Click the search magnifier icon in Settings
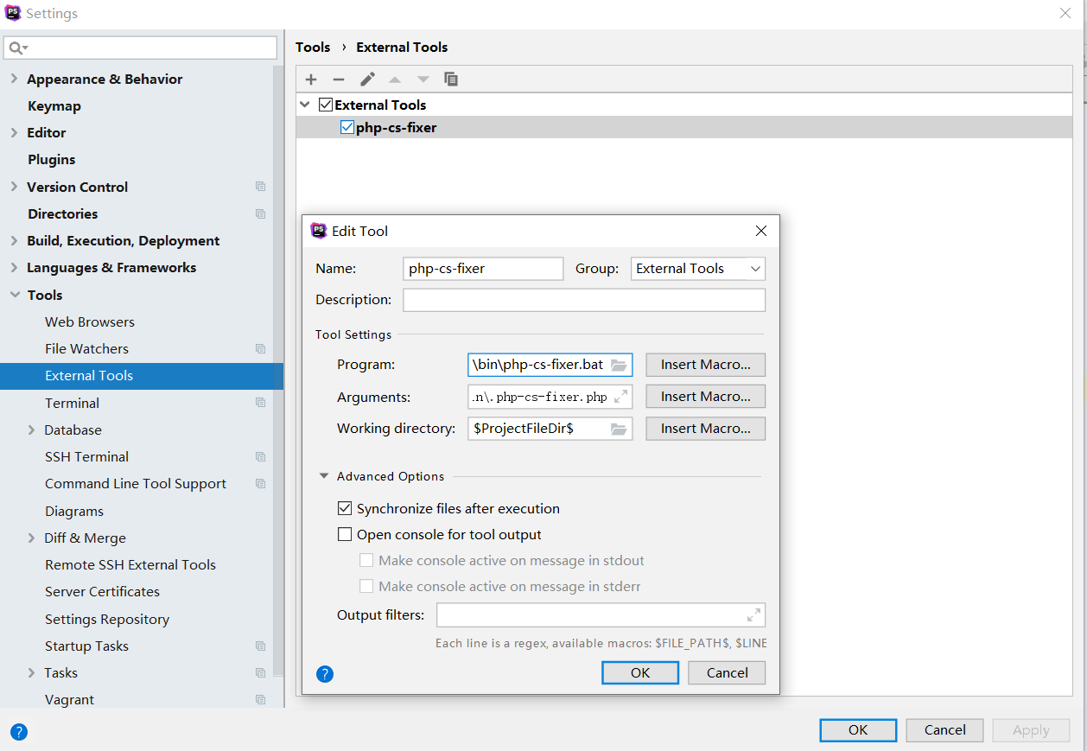 [18, 48]
